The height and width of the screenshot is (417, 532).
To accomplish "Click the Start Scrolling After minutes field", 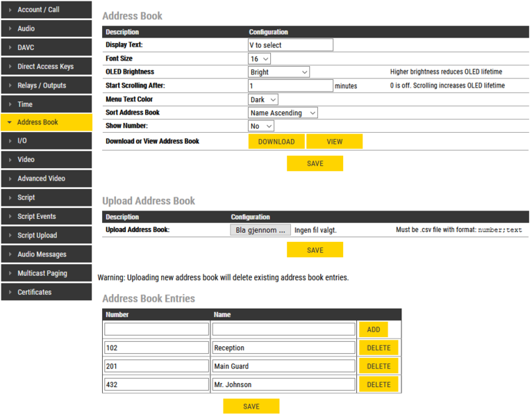I will point(290,85).
